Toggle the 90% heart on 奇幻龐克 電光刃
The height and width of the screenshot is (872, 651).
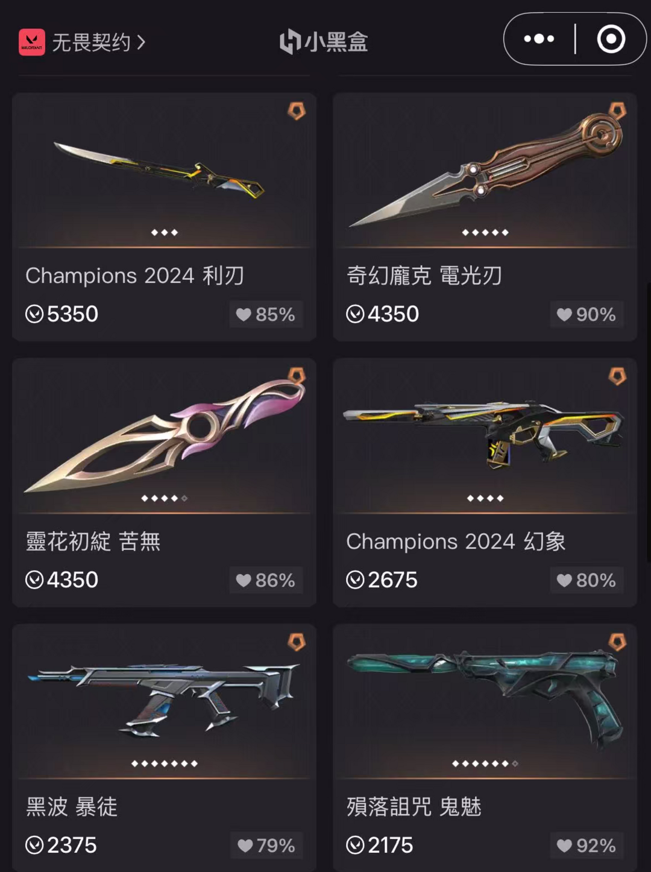click(x=587, y=314)
